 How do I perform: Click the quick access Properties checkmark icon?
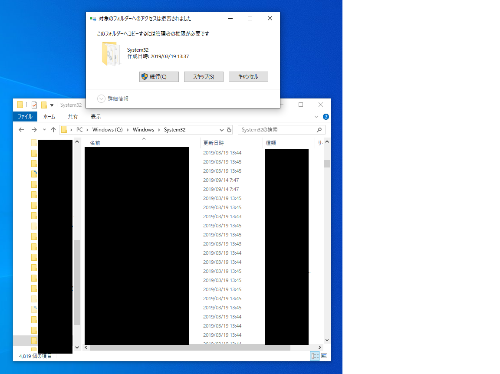point(34,105)
